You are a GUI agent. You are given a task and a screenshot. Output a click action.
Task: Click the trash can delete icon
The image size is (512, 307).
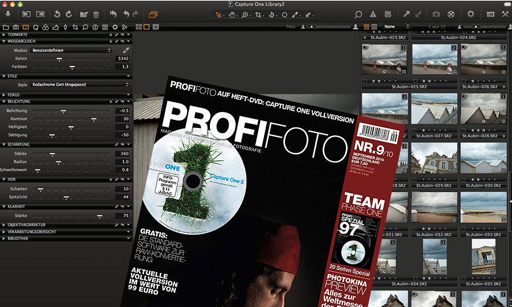[x=96, y=14]
